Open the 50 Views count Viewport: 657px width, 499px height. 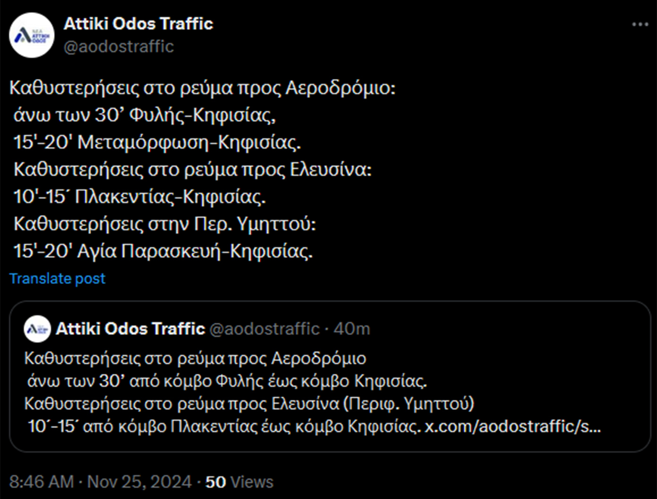click(x=239, y=482)
